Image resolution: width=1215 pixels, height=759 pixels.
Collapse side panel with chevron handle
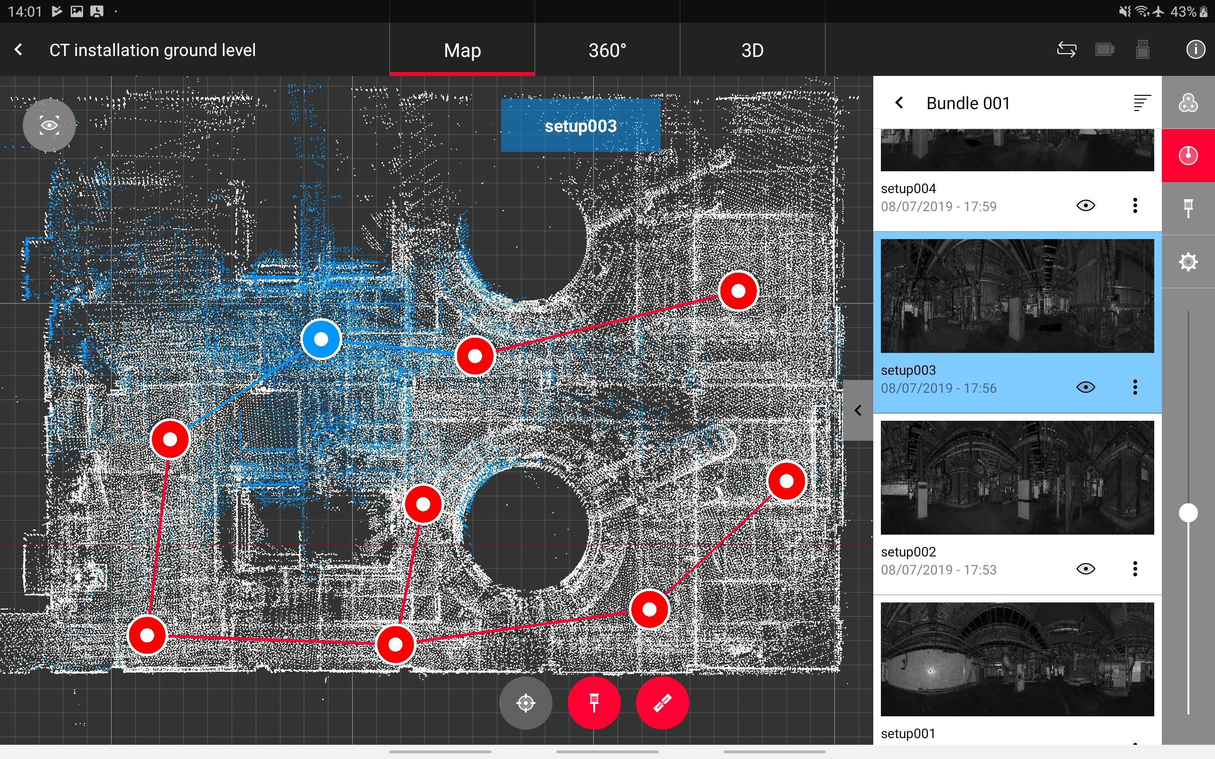click(x=858, y=411)
